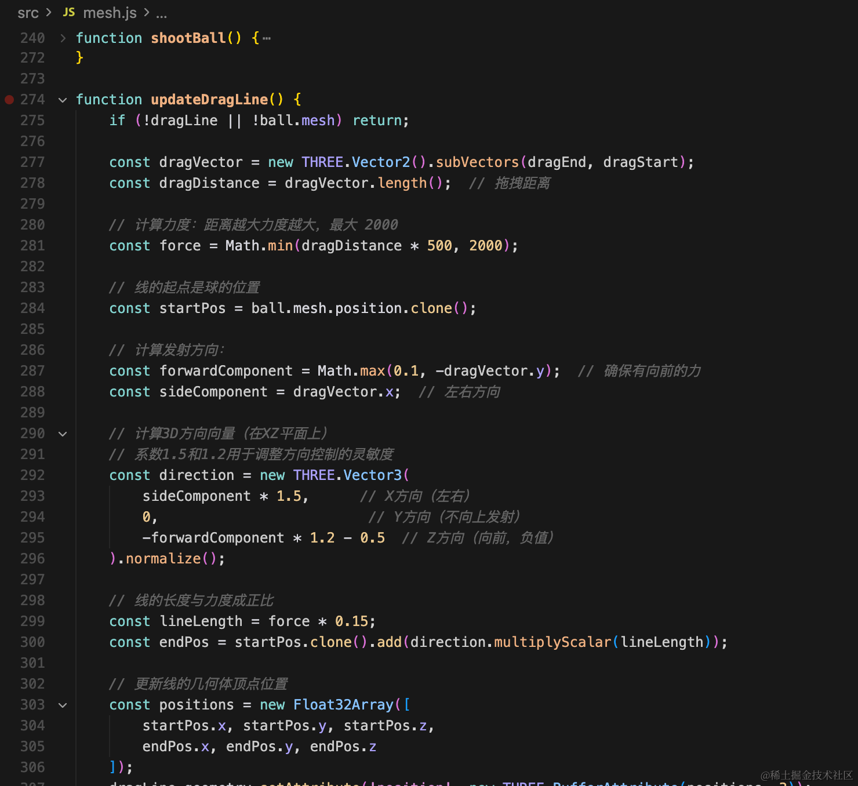858x786 pixels.
Task: Click the value 2000 in Math.min call
Action: pos(485,246)
